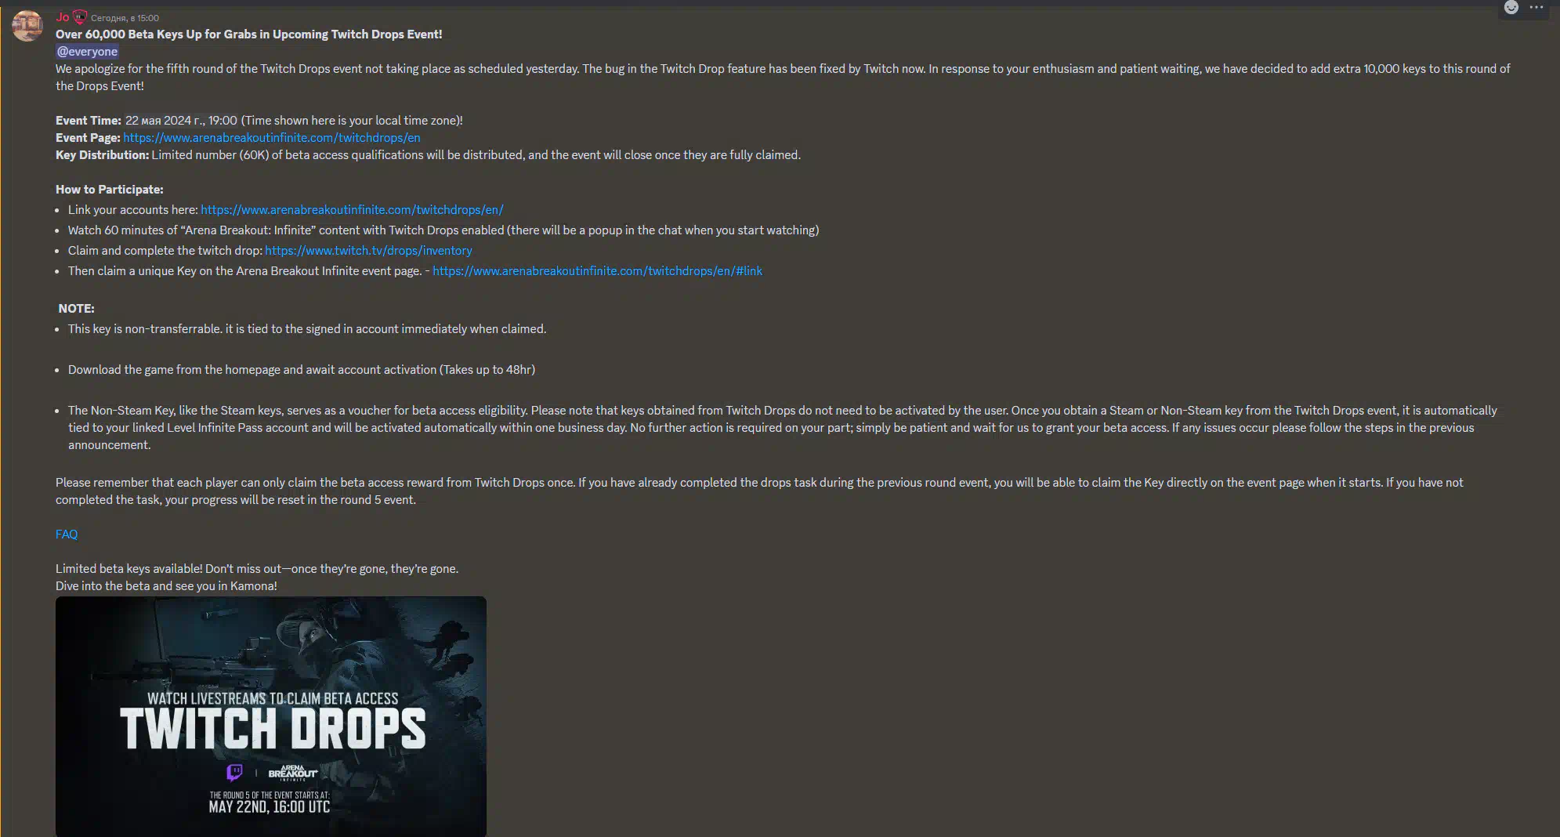This screenshot has height=837, width=1560.
Task: Open the FAQ link
Action: point(67,534)
